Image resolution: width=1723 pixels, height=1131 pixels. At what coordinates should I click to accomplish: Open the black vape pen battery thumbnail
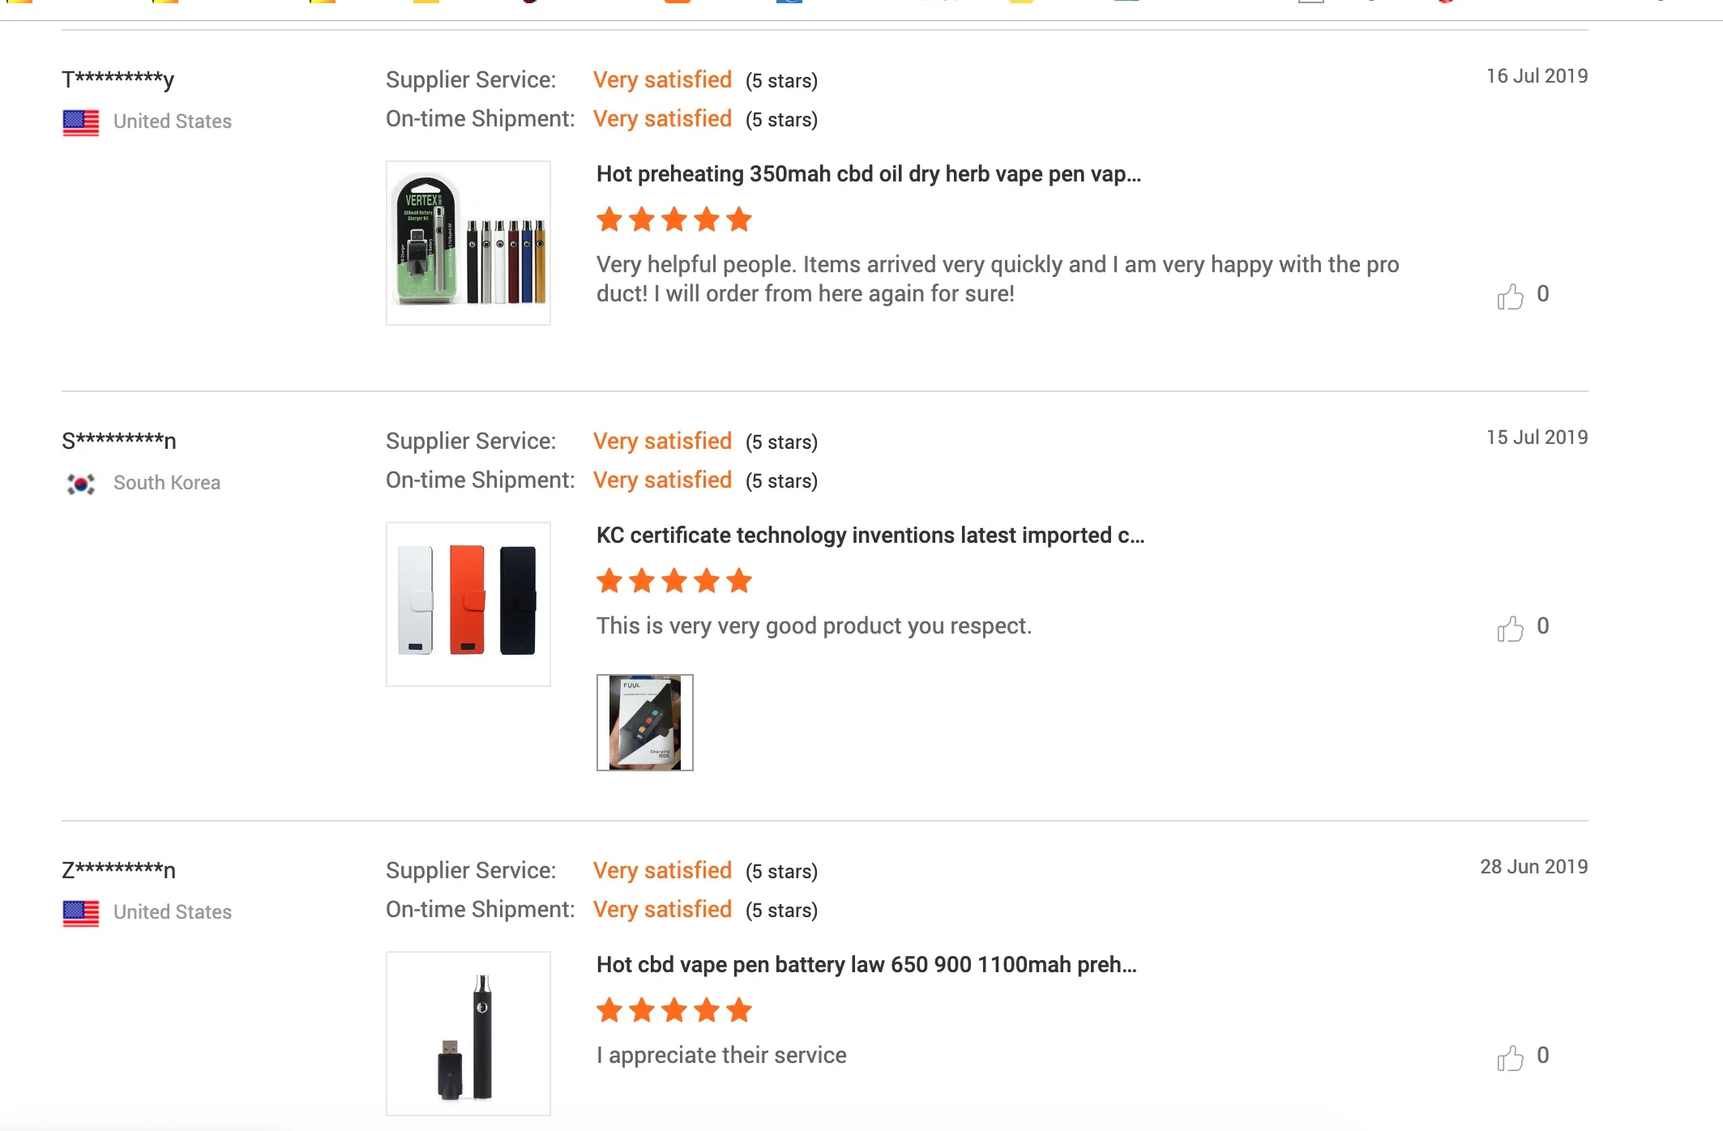[x=468, y=1034]
